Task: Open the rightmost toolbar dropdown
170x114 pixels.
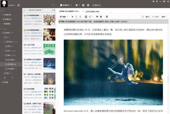Action: click(164, 17)
